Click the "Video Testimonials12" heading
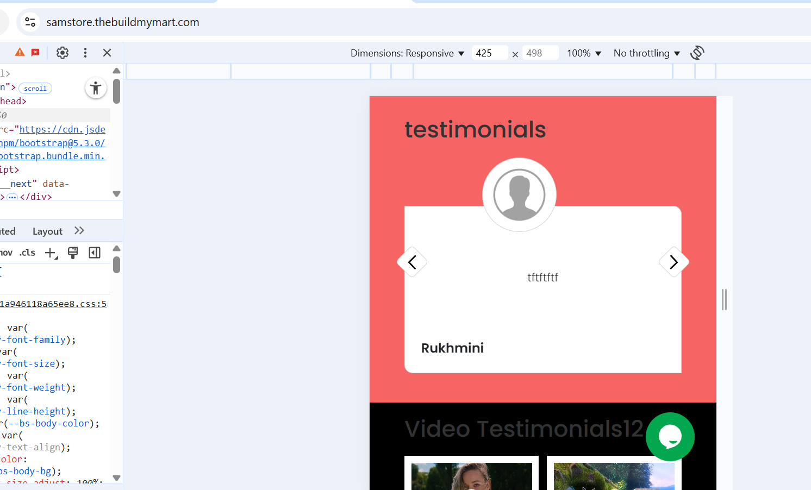 point(524,429)
